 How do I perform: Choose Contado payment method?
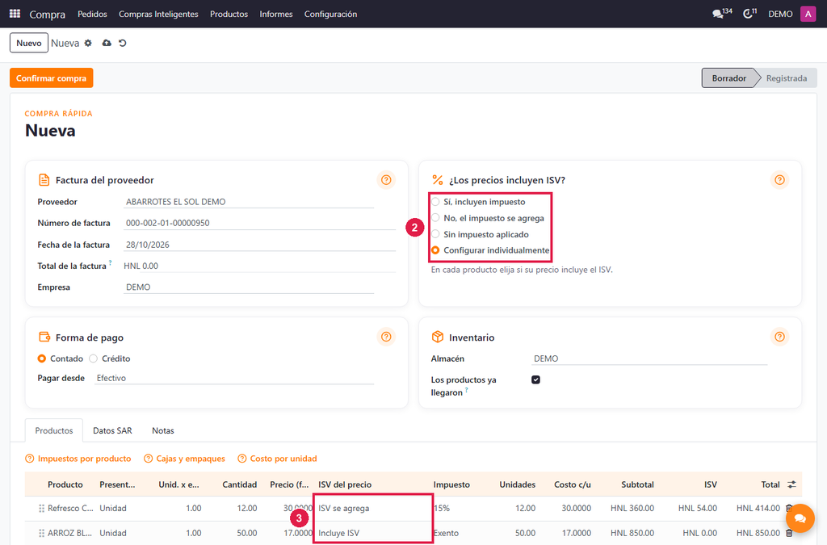coord(42,358)
